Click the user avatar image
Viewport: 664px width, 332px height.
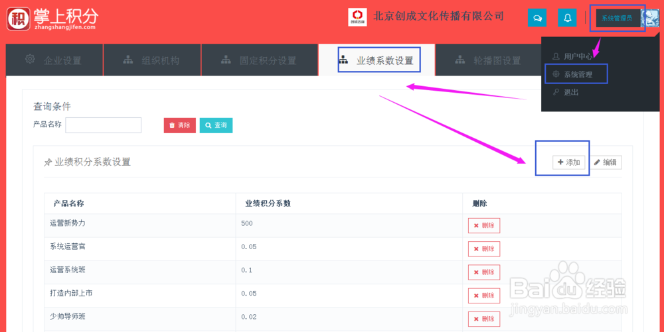point(650,18)
